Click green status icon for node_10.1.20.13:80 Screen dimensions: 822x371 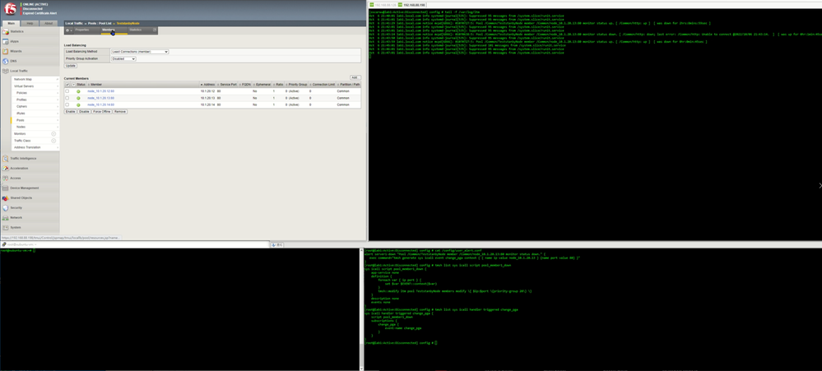[x=79, y=98]
